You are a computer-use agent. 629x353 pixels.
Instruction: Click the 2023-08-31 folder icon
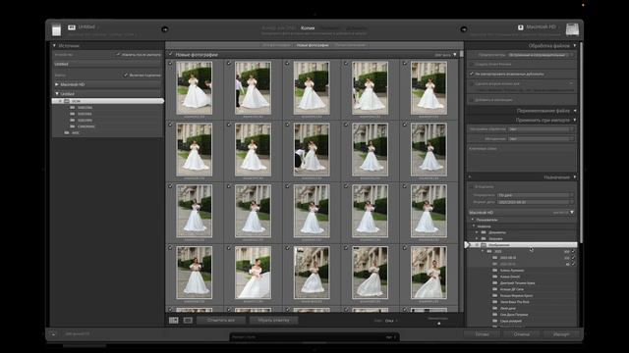coord(495,258)
